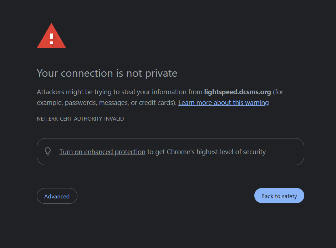Click the lightbulb icon in the protection box

[48, 152]
